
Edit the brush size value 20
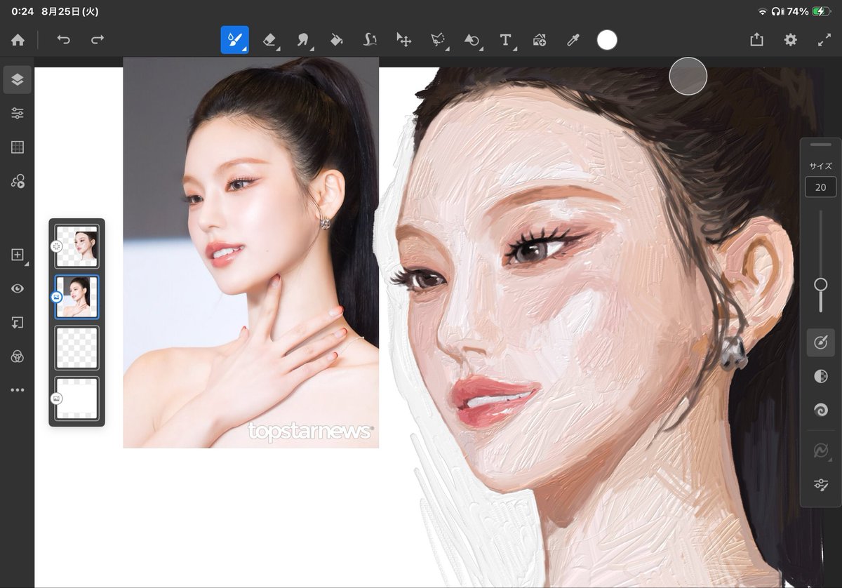(821, 187)
